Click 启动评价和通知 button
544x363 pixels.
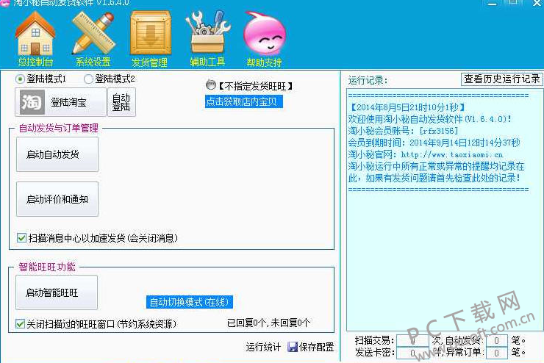tap(57, 199)
